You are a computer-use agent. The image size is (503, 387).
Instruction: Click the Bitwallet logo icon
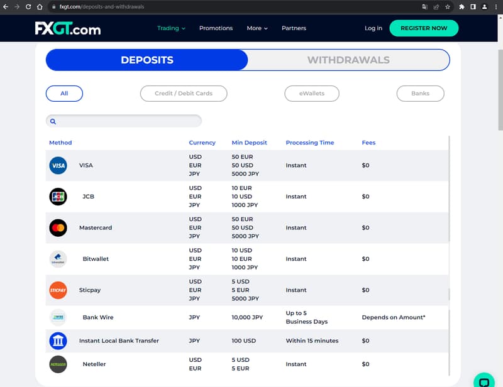click(58, 259)
